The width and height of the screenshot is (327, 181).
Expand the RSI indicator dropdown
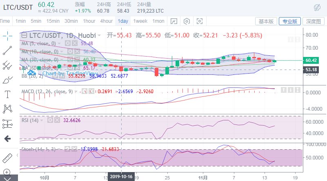[x=42, y=120]
